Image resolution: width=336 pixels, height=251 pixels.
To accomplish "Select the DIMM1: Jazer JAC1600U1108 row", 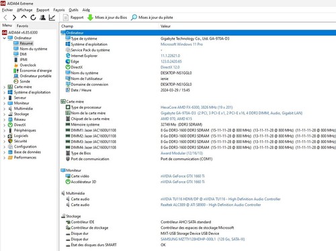I will pos(198,130).
